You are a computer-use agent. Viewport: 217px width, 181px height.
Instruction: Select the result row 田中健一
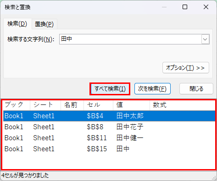(x=109, y=138)
